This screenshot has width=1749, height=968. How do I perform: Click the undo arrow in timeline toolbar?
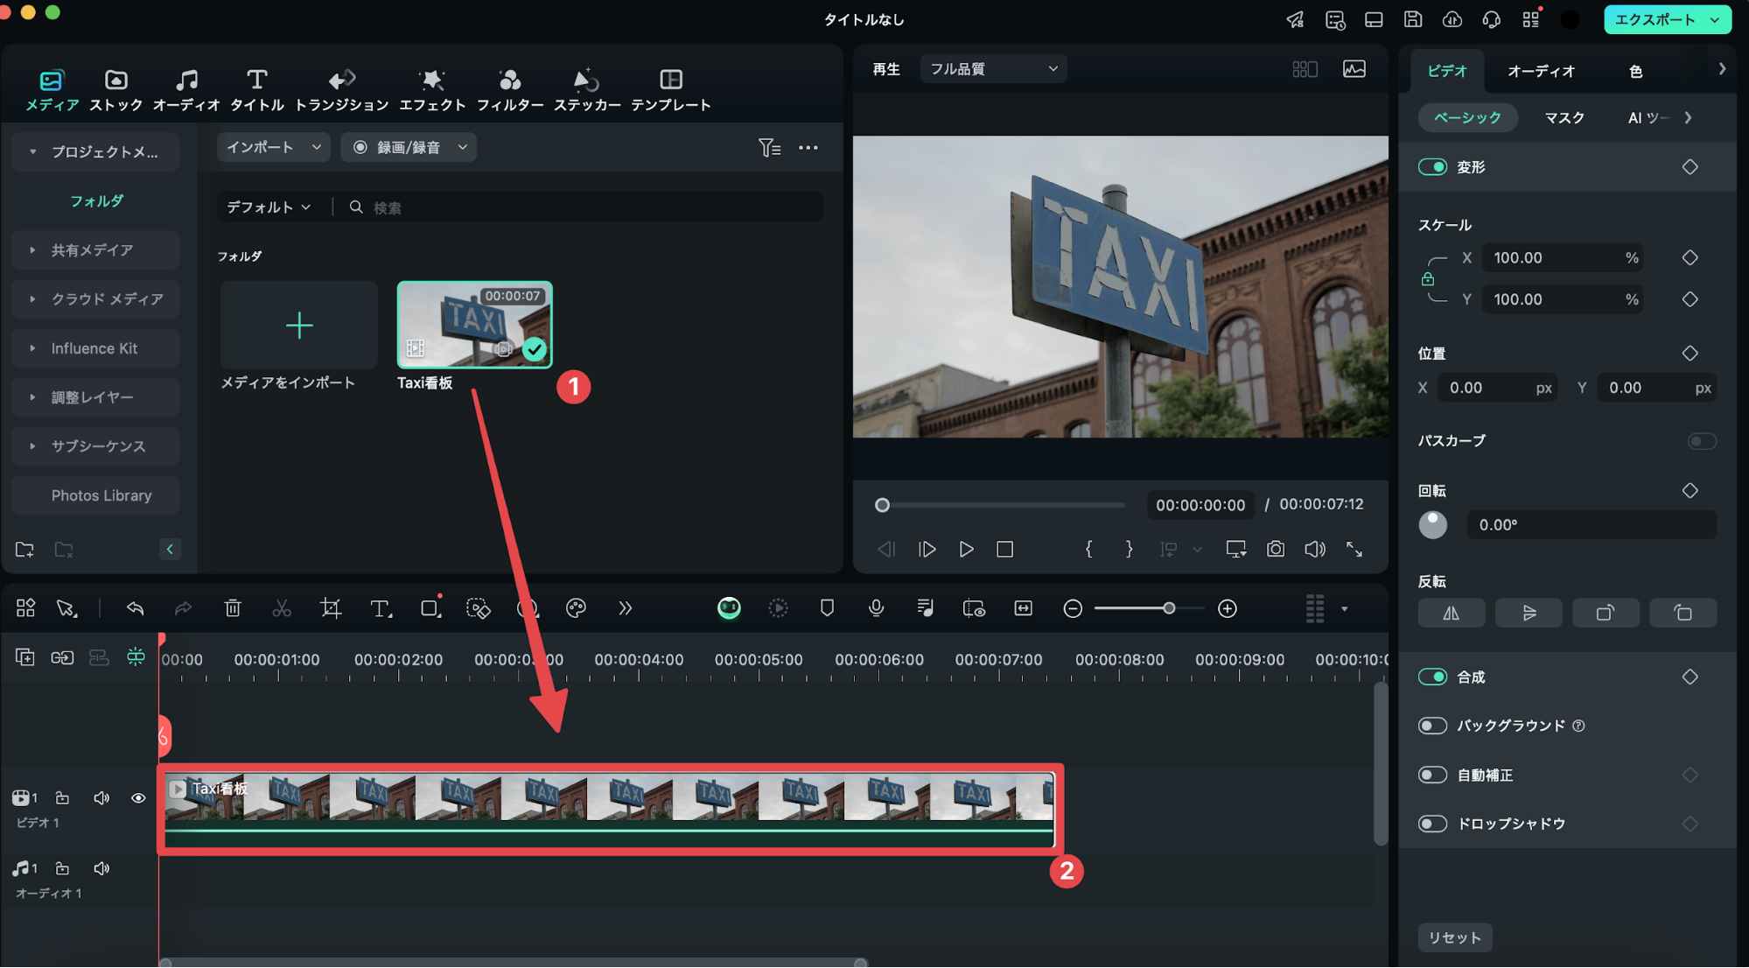point(135,608)
